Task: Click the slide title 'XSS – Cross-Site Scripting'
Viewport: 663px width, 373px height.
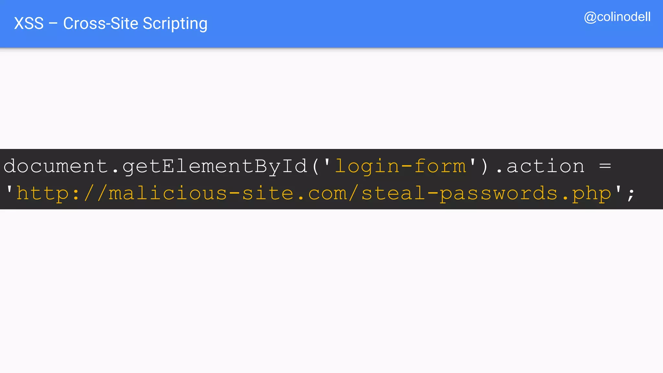Action: [x=110, y=24]
